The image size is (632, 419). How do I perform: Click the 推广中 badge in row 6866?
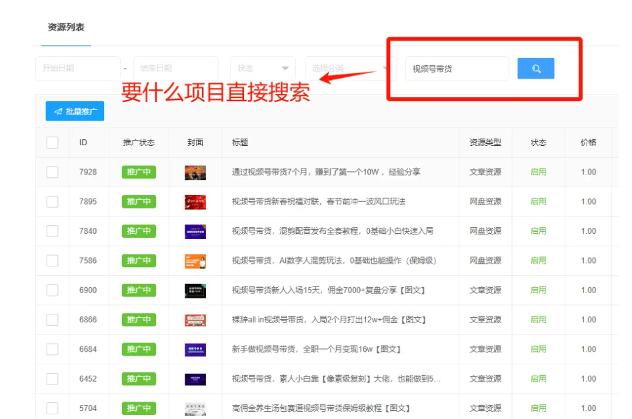tap(139, 320)
